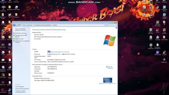169x95 pixels.
Task: Click Система breadcrumb segment
Action: [x=55, y=25]
